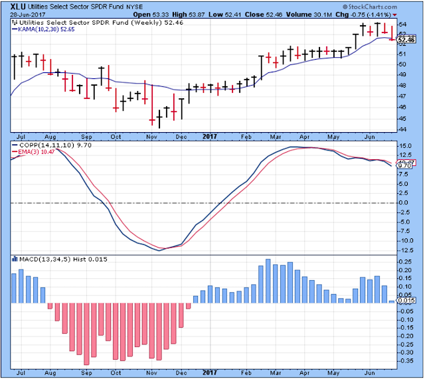Click the 9.70 Coppock value tag
This screenshot has width=425, height=379.
404,165
